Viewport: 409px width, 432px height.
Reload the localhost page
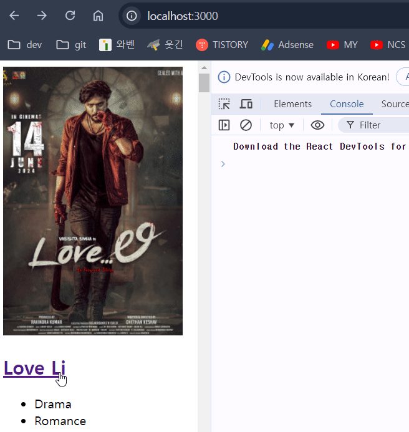[70, 16]
